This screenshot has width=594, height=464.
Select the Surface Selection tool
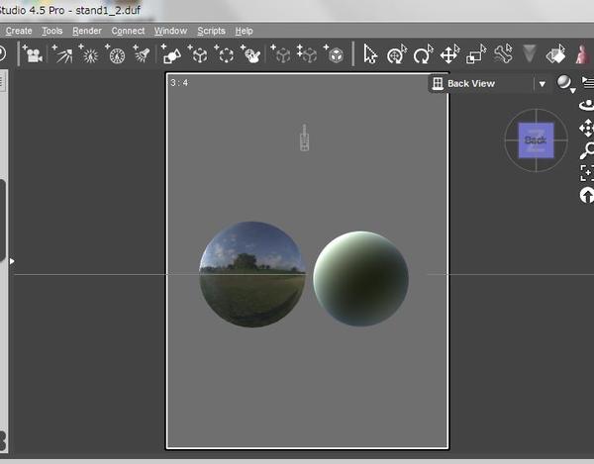coord(555,54)
